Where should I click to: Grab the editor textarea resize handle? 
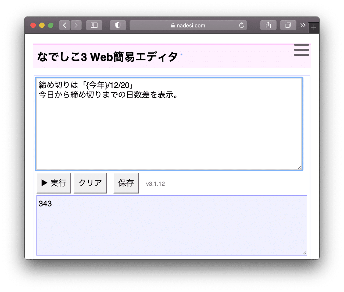[299, 168]
